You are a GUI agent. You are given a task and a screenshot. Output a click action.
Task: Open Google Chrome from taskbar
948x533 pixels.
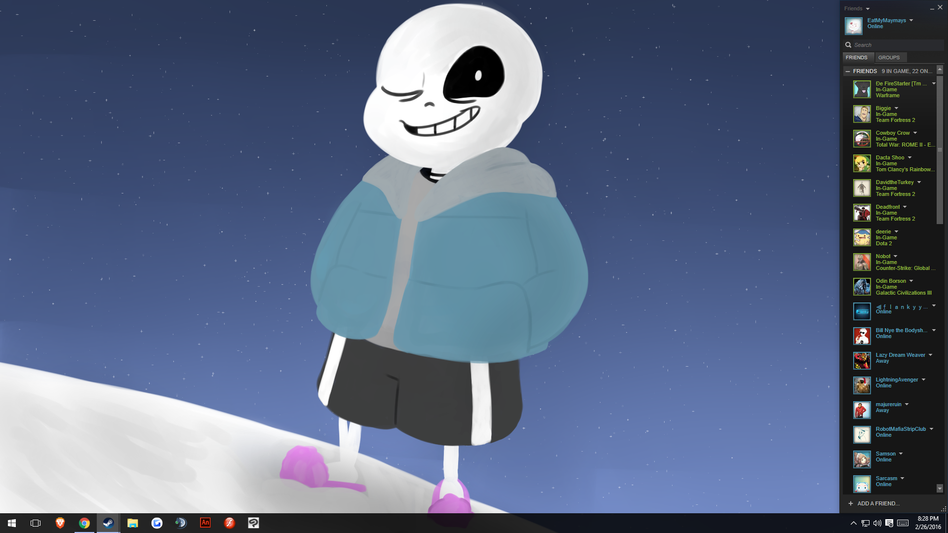click(84, 523)
